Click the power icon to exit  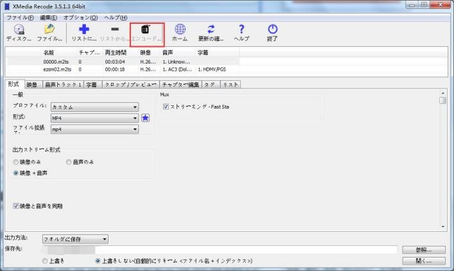272,30
